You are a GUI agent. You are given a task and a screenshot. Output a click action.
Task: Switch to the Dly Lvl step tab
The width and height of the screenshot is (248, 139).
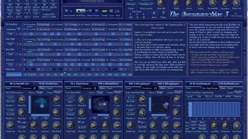pyautogui.click(x=209, y=97)
